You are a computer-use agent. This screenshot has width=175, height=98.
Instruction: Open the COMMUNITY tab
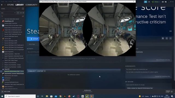coord(31,5)
